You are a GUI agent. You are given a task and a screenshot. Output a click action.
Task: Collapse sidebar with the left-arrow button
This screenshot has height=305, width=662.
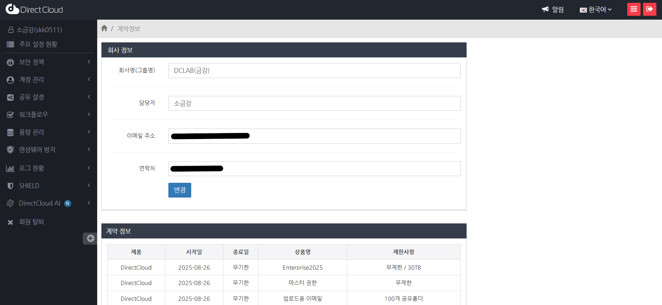(90, 238)
